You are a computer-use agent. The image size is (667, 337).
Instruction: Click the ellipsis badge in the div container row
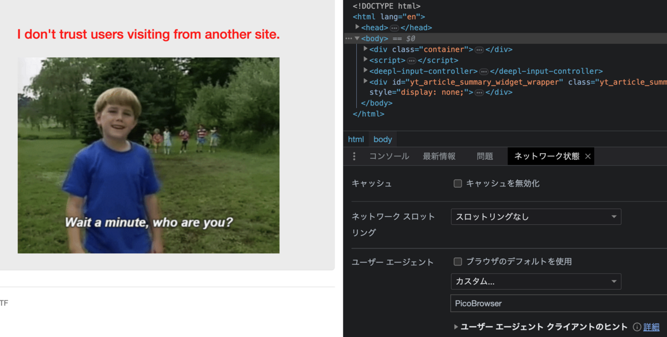(x=479, y=49)
